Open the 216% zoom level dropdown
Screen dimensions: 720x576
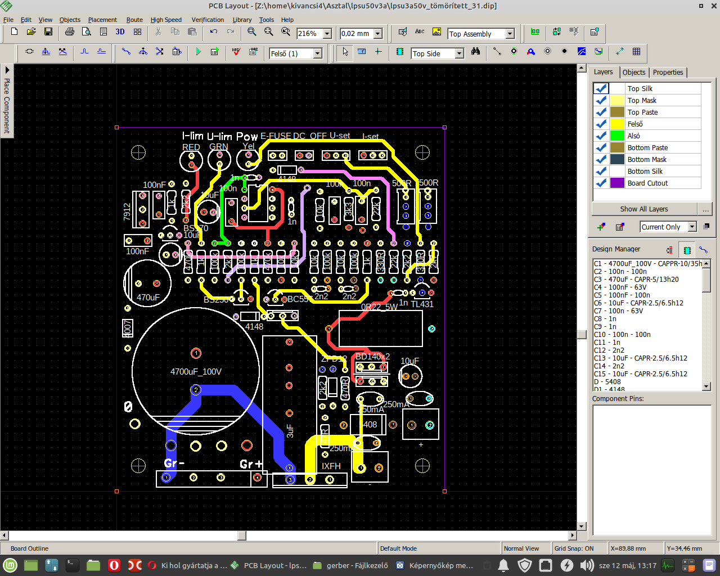click(x=327, y=34)
